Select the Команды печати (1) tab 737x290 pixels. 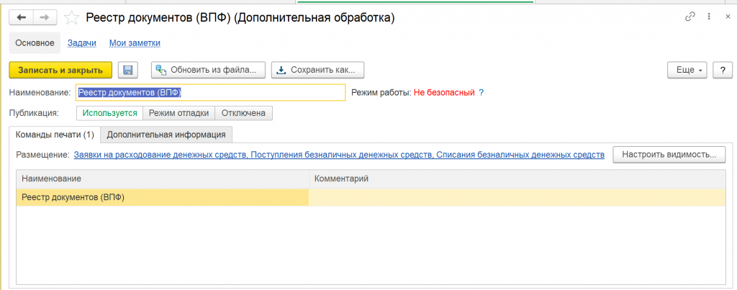tap(55, 135)
